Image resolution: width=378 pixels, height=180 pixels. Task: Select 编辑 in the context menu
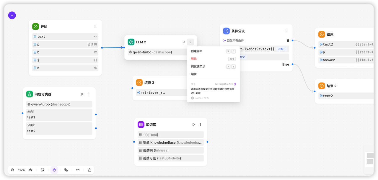coord(213,74)
